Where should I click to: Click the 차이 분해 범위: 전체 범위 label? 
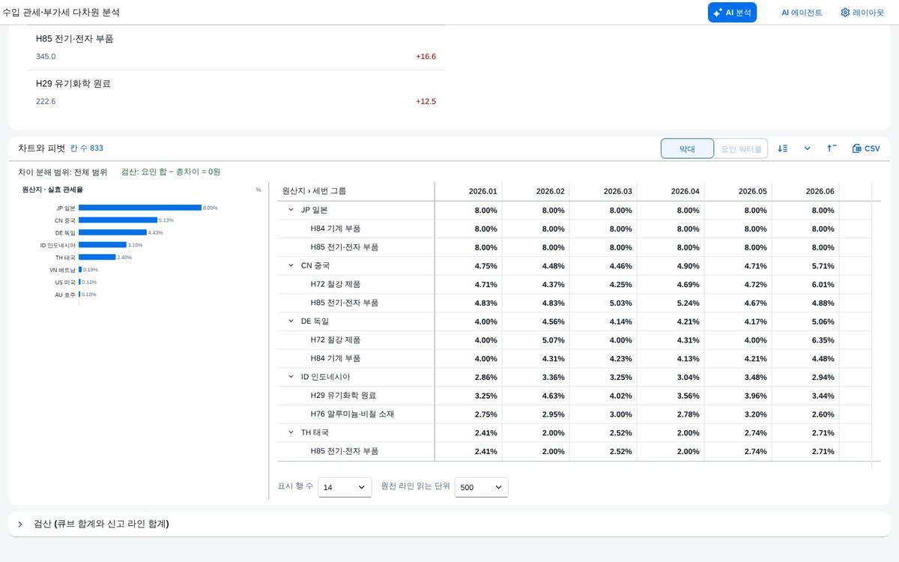(x=63, y=172)
